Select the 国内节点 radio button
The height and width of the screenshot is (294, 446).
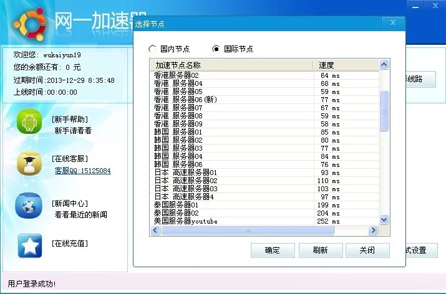152,49
